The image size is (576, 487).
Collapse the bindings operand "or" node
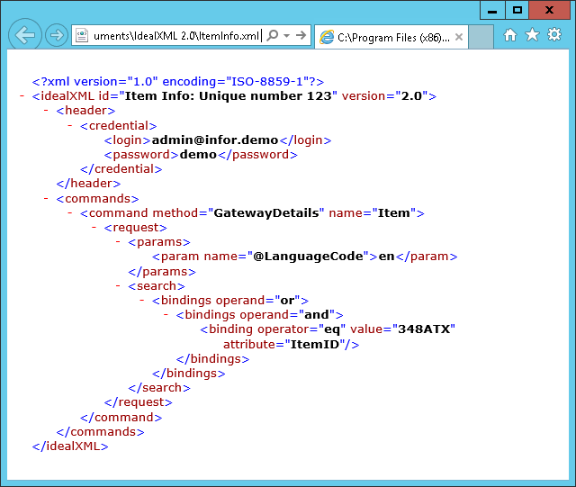[x=142, y=301]
